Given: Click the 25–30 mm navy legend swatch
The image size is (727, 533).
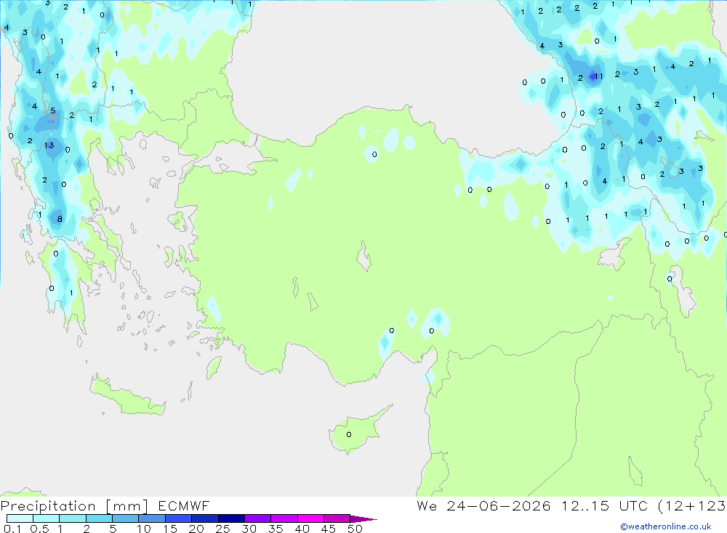Looking at the screenshot, I should [x=231, y=518].
